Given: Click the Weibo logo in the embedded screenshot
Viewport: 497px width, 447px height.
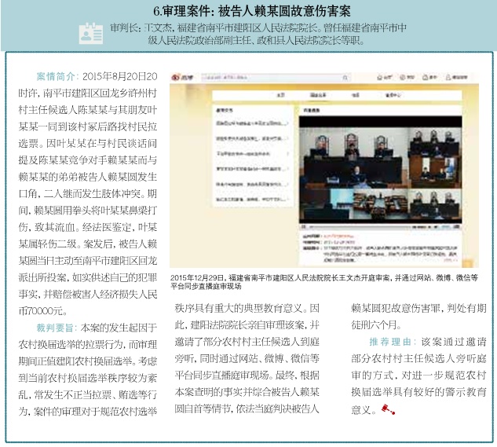Looking at the screenshot, I should (x=181, y=77).
